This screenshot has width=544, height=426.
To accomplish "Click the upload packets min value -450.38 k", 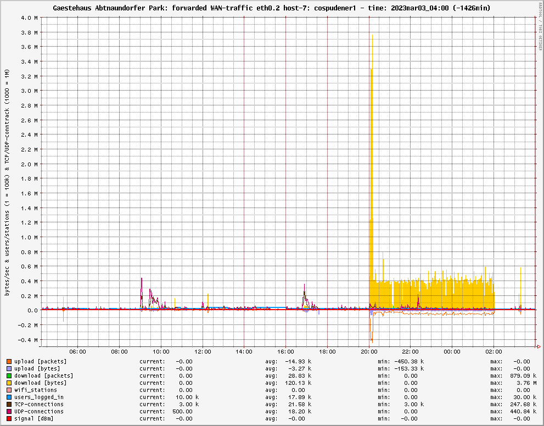I will 409,361.
